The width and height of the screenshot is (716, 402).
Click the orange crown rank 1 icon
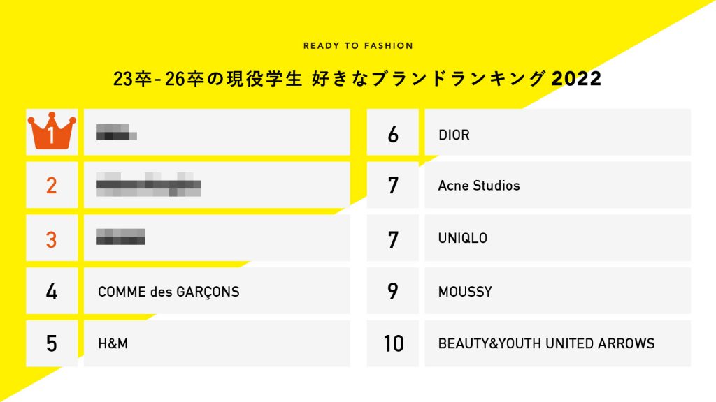pyautogui.click(x=51, y=132)
